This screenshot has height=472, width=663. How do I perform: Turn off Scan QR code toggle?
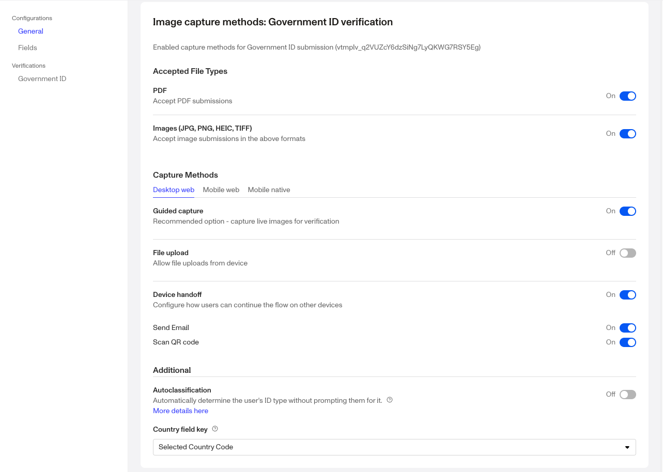[x=627, y=342]
